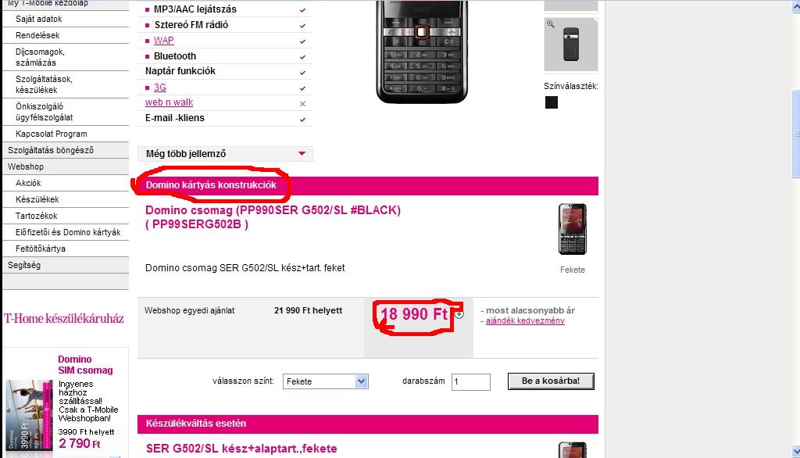
Task: Add item with Be a kosárba! button
Action: click(x=551, y=381)
